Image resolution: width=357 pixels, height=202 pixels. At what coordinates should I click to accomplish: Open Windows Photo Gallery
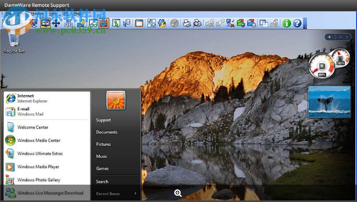tap(46, 180)
